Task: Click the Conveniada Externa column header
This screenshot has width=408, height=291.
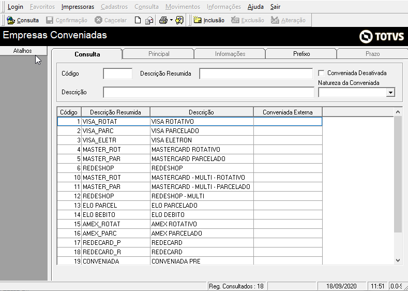Action: [x=288, y=112]
